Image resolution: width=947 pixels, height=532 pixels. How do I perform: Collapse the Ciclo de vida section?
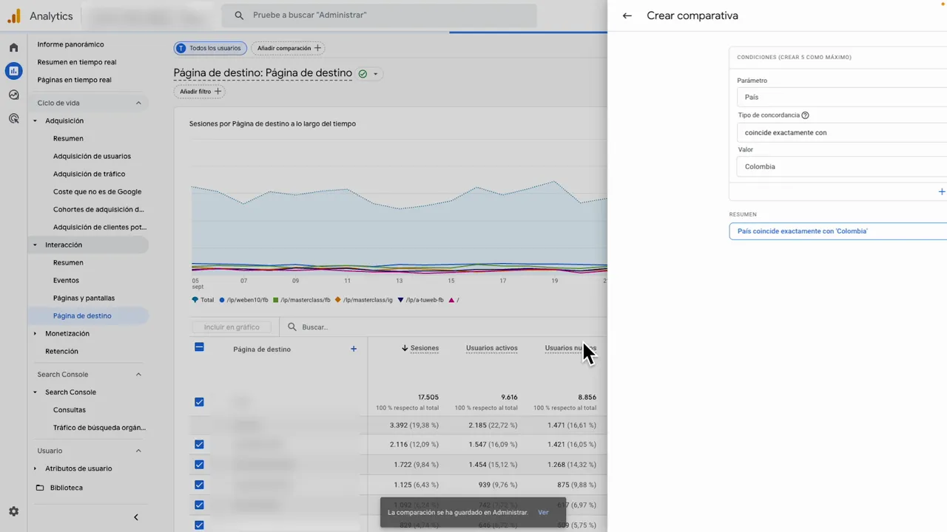pos(138,103)
